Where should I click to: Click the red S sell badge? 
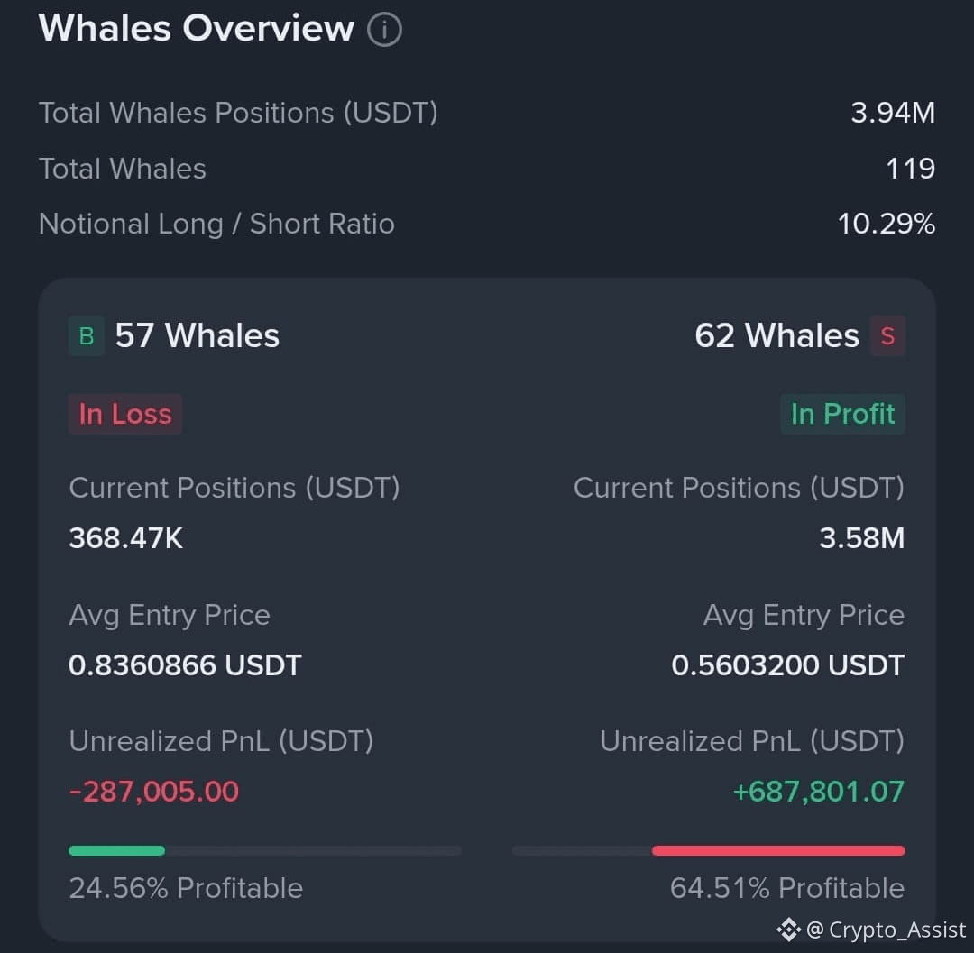click(x=887, y=336)
